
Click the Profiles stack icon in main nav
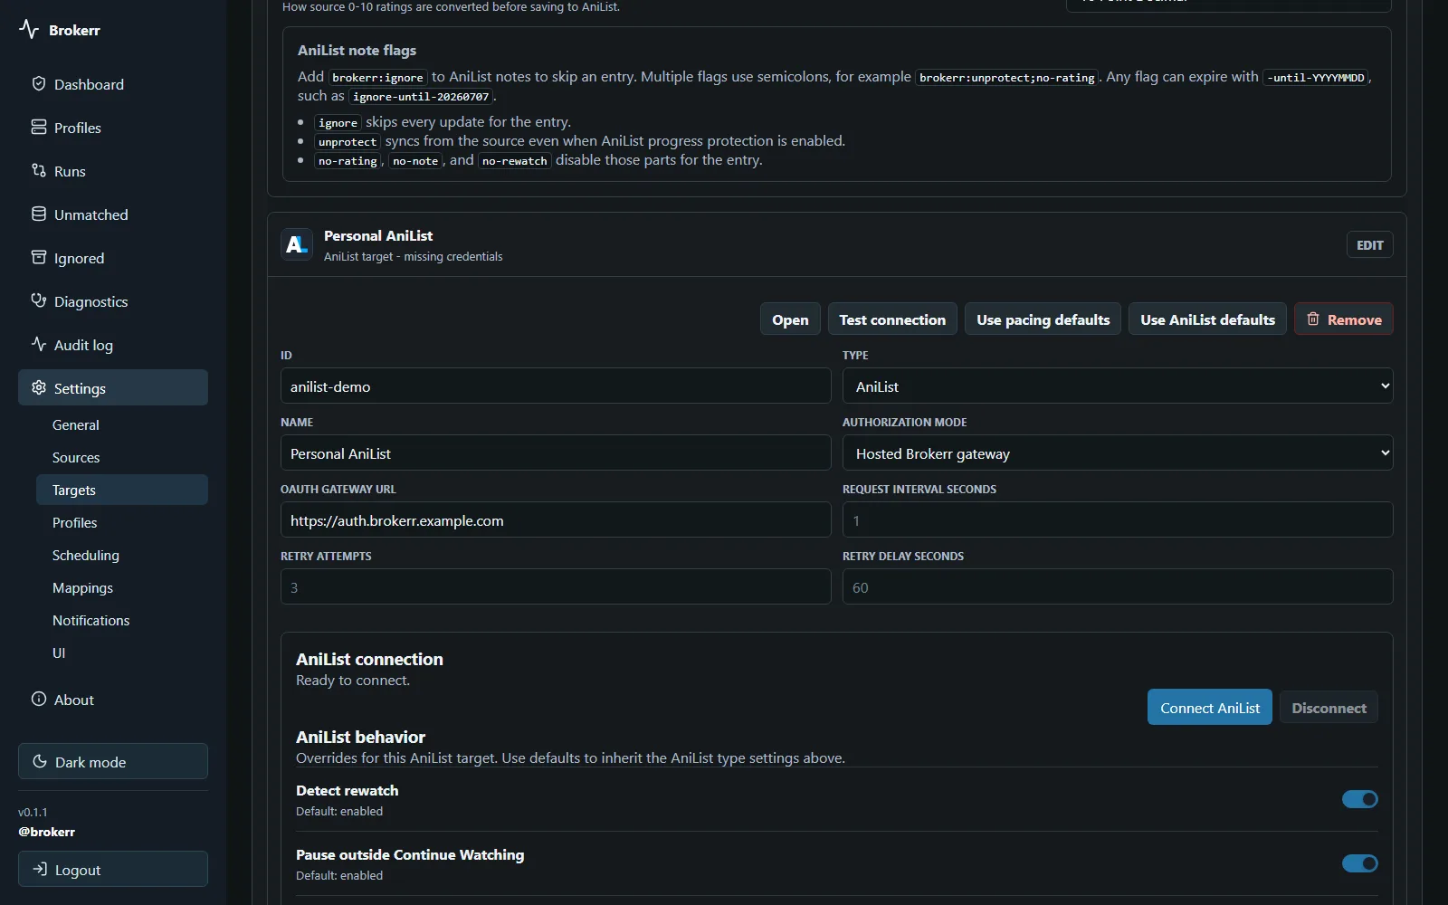coord(39,127)
